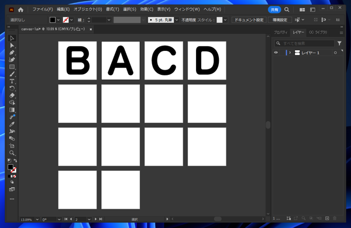Screen dimensions: 351x228
Task: Go to the next artboard
Action: tap(95, 219)
